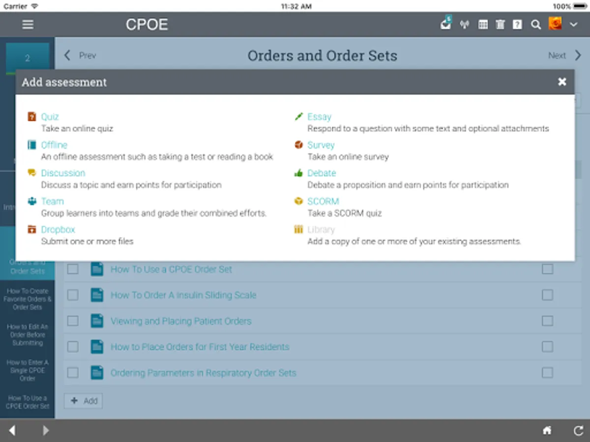Click the Essay pencil icon

click(298, 117)
